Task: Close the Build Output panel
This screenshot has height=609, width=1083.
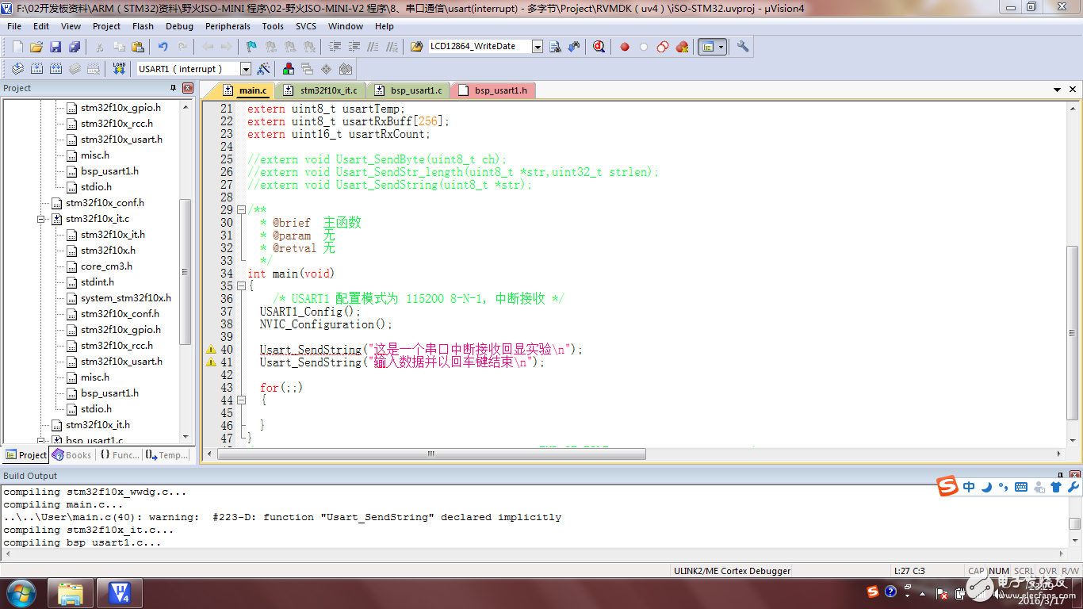Action: (x=1075, y=476)
